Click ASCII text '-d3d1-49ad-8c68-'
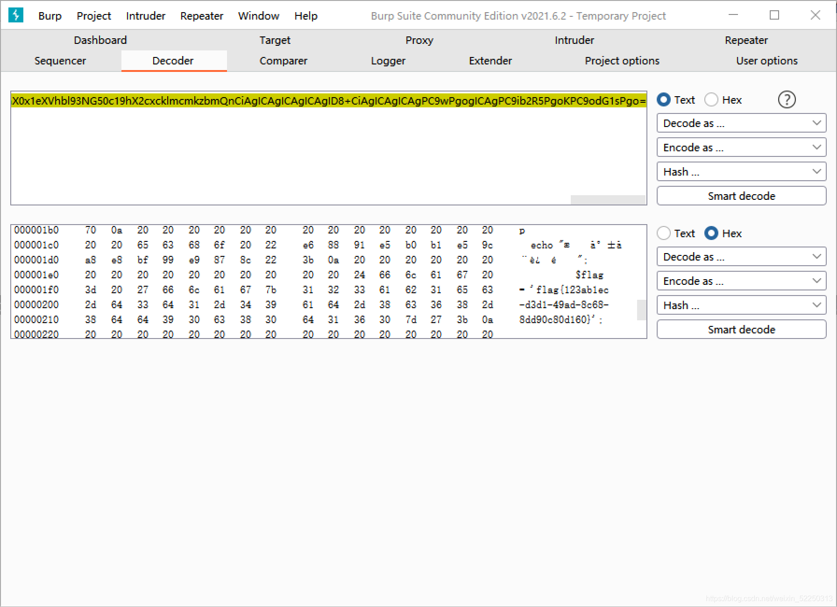The width and height of the screenshot is (837, 607). [x=564, y=305]
